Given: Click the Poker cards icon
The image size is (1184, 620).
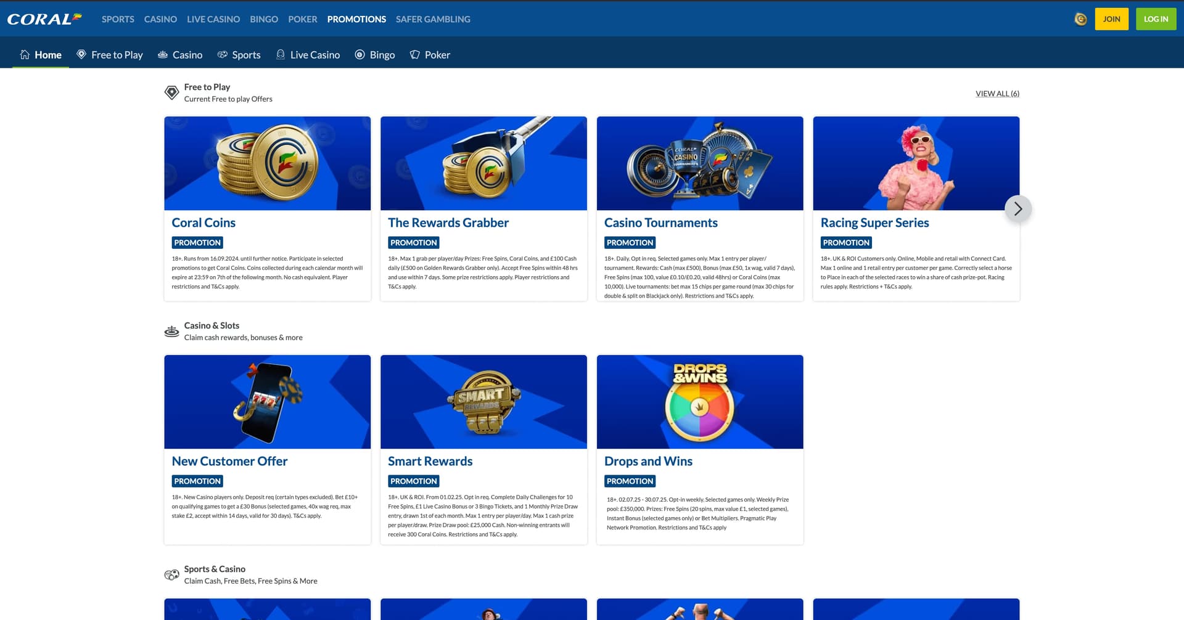Looking at the screenshot, I should pos(415,55).
